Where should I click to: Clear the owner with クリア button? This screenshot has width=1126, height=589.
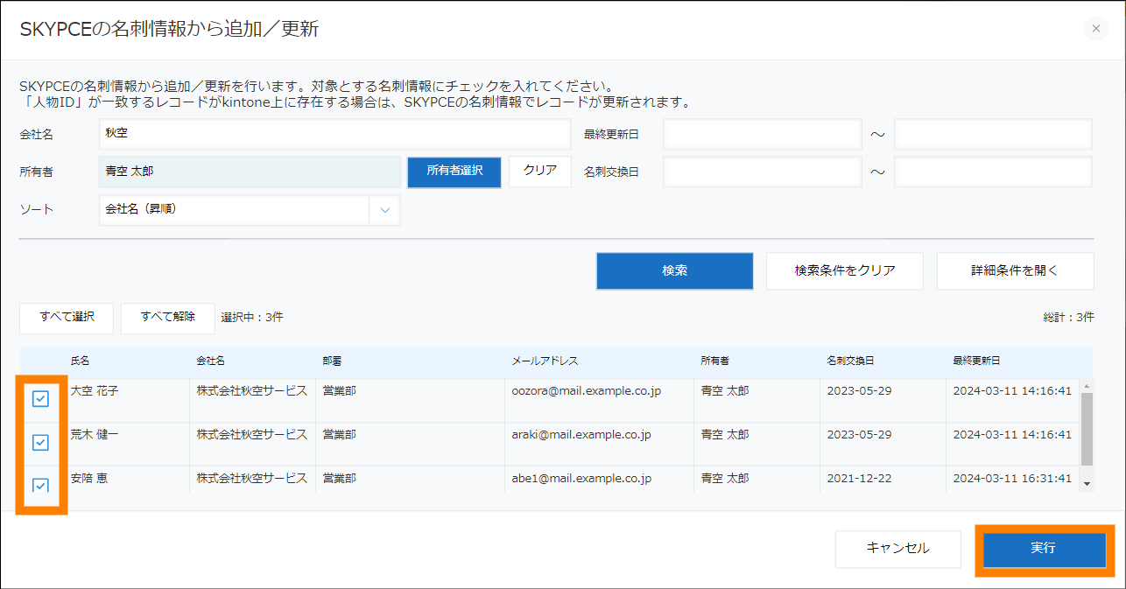click(x=540, y=172)
